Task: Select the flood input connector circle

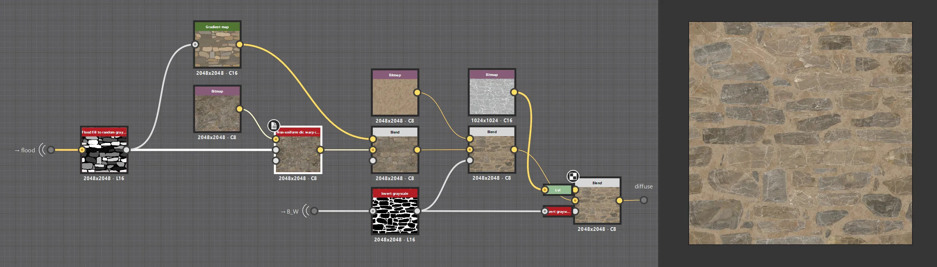Action: click(x=51, y=150)
